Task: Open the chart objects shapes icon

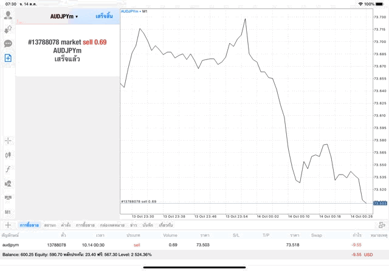Action: [9, 183]
